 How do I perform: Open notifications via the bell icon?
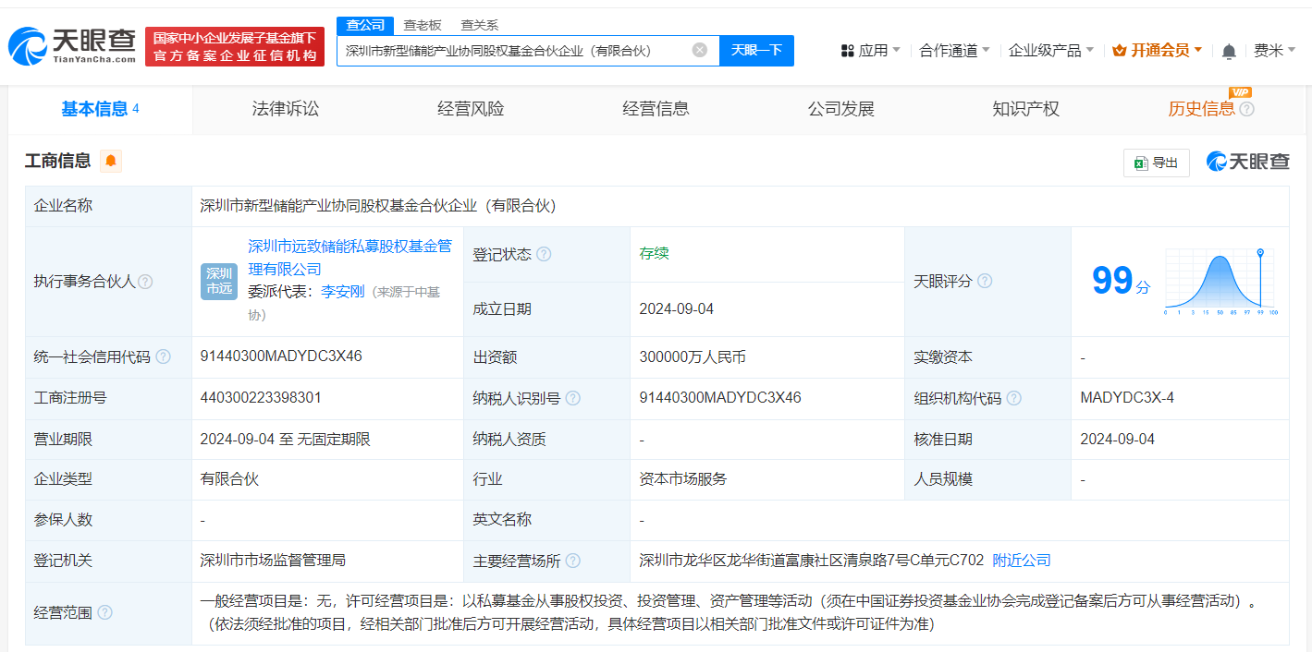(1229, 50)
